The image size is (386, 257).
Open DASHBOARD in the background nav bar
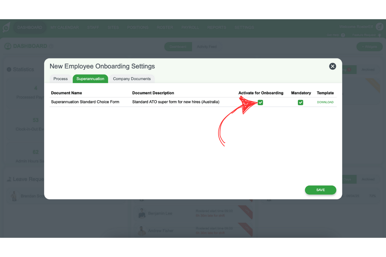[30, 27]
